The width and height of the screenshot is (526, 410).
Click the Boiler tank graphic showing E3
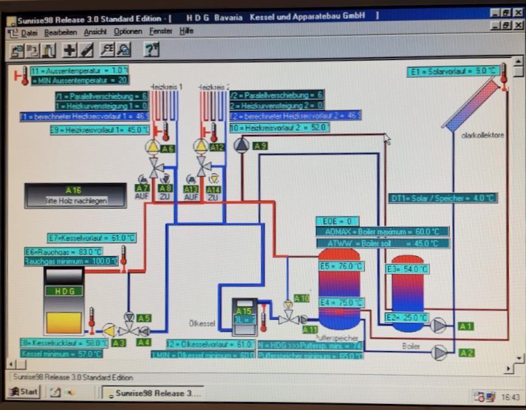tap(407, 294)
